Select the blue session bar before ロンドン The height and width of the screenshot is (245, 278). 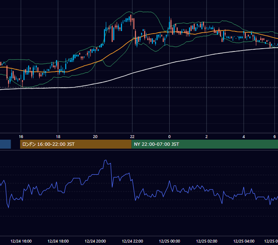[5, 144]
